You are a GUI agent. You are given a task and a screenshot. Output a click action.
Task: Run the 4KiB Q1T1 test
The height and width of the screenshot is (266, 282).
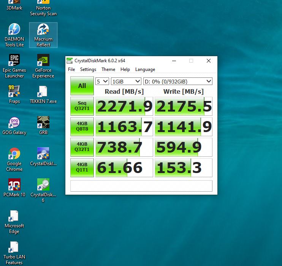click(x=82, y=167)
